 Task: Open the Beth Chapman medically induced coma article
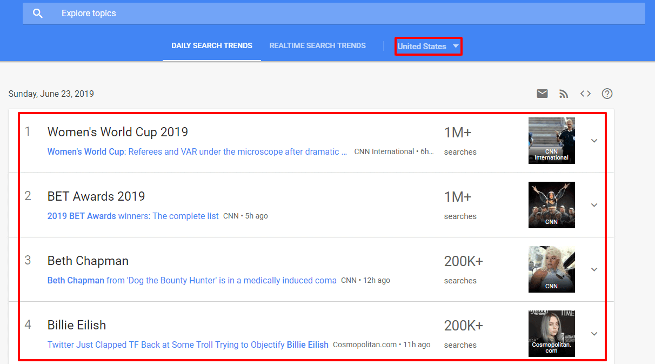[192, 281]
